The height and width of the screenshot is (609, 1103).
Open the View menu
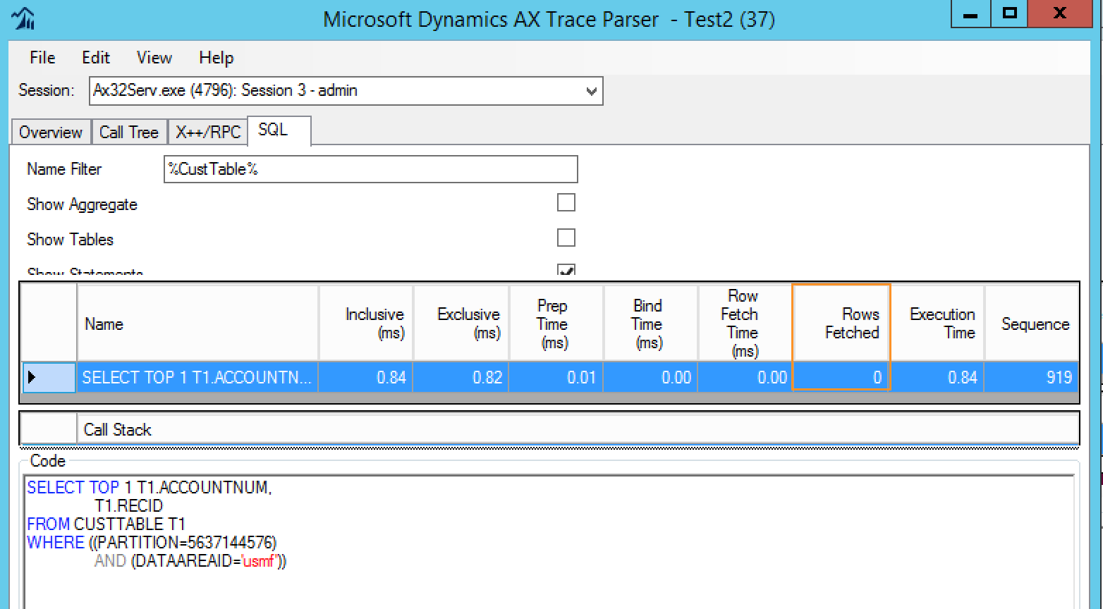coord(154,58)
